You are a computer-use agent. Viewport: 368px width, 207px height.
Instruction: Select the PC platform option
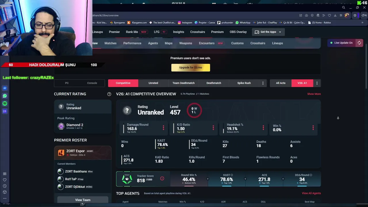67,83
